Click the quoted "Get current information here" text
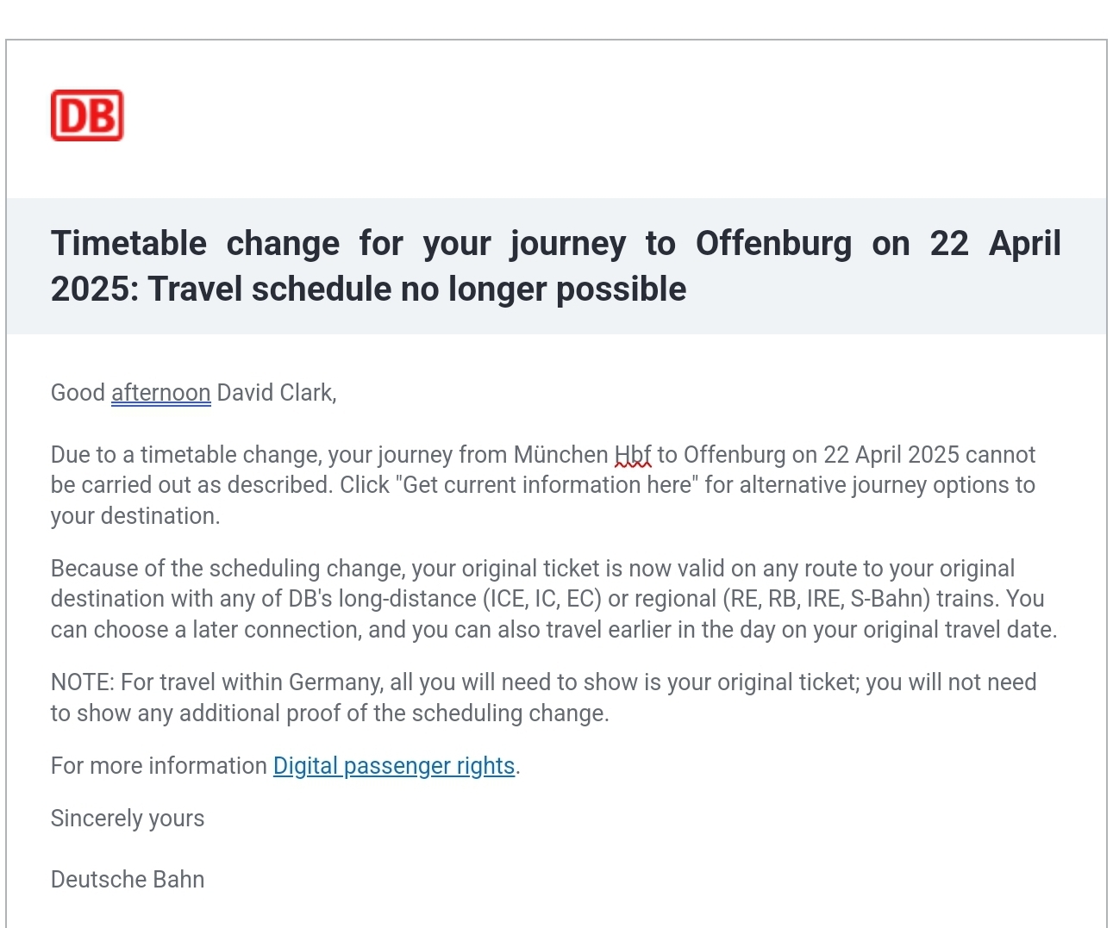The image size is (1113, 928). [547, 485]
